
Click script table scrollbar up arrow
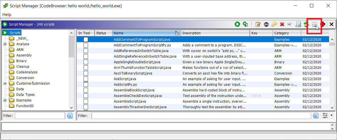click(332, 39)
